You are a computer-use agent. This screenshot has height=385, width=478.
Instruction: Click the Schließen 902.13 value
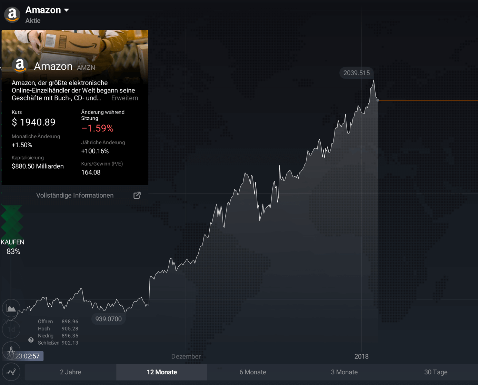[70, 343]
